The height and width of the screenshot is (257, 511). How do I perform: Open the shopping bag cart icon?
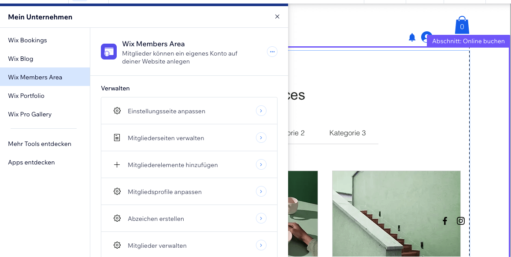click(462, 25)
